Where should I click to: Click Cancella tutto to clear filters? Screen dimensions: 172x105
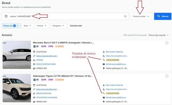76,26
